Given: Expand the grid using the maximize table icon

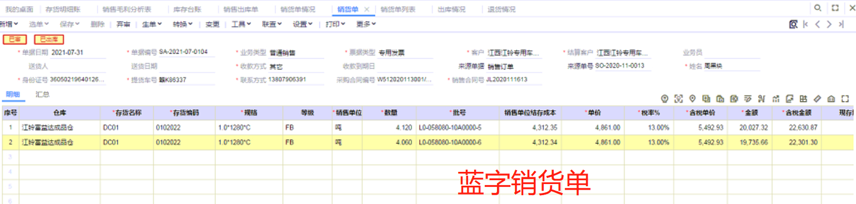Looking at the screenshot, I should click(x=845, y=99).
